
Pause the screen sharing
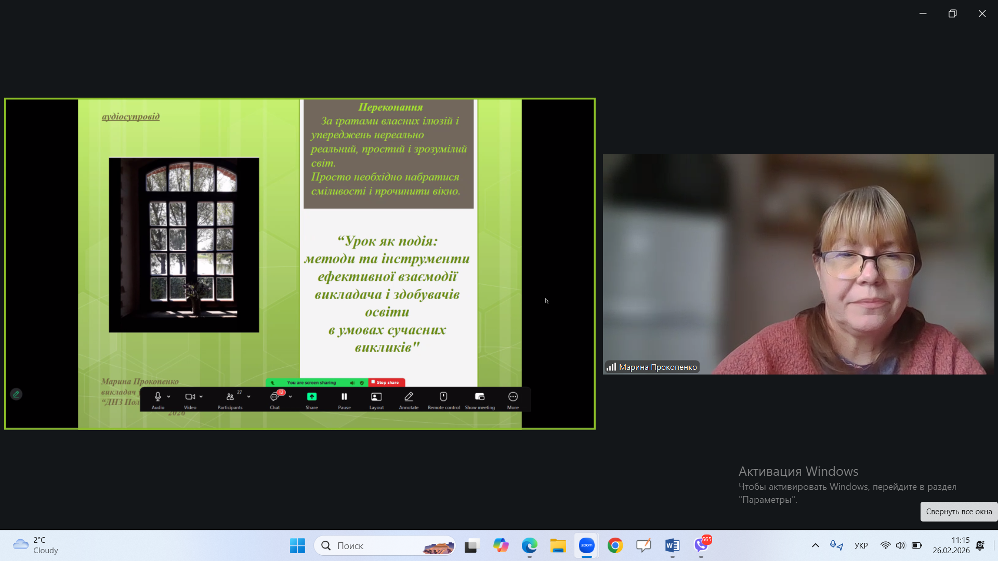[344, 397]
